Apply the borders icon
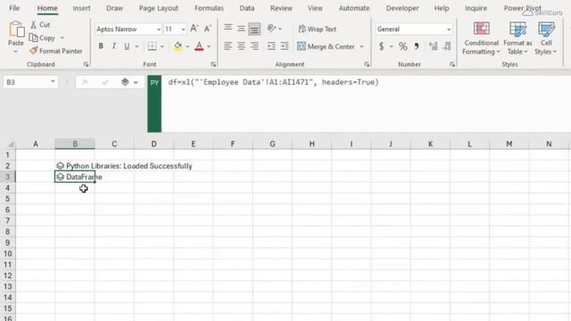This screenshot has width=571, height=321. [x=152, y=46]
